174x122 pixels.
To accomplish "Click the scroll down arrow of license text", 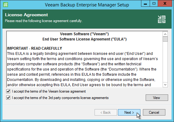I will (x=165, y=85).
